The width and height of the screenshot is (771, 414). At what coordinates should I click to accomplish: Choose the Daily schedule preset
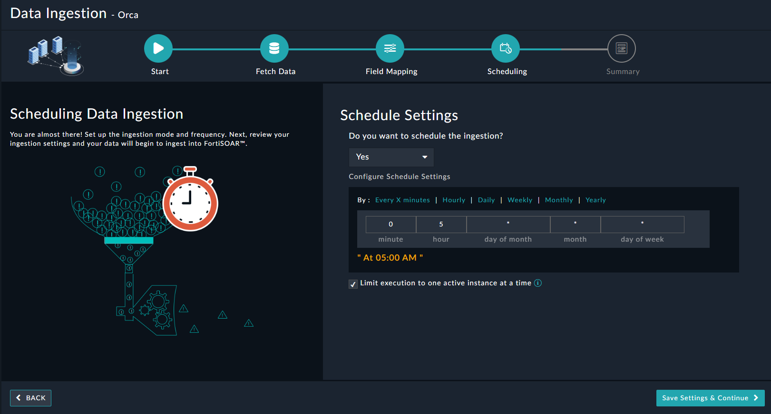(x=486, y=200)
